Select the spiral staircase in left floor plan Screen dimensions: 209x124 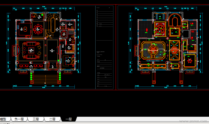pyautogui.click(x=52, y=25)
